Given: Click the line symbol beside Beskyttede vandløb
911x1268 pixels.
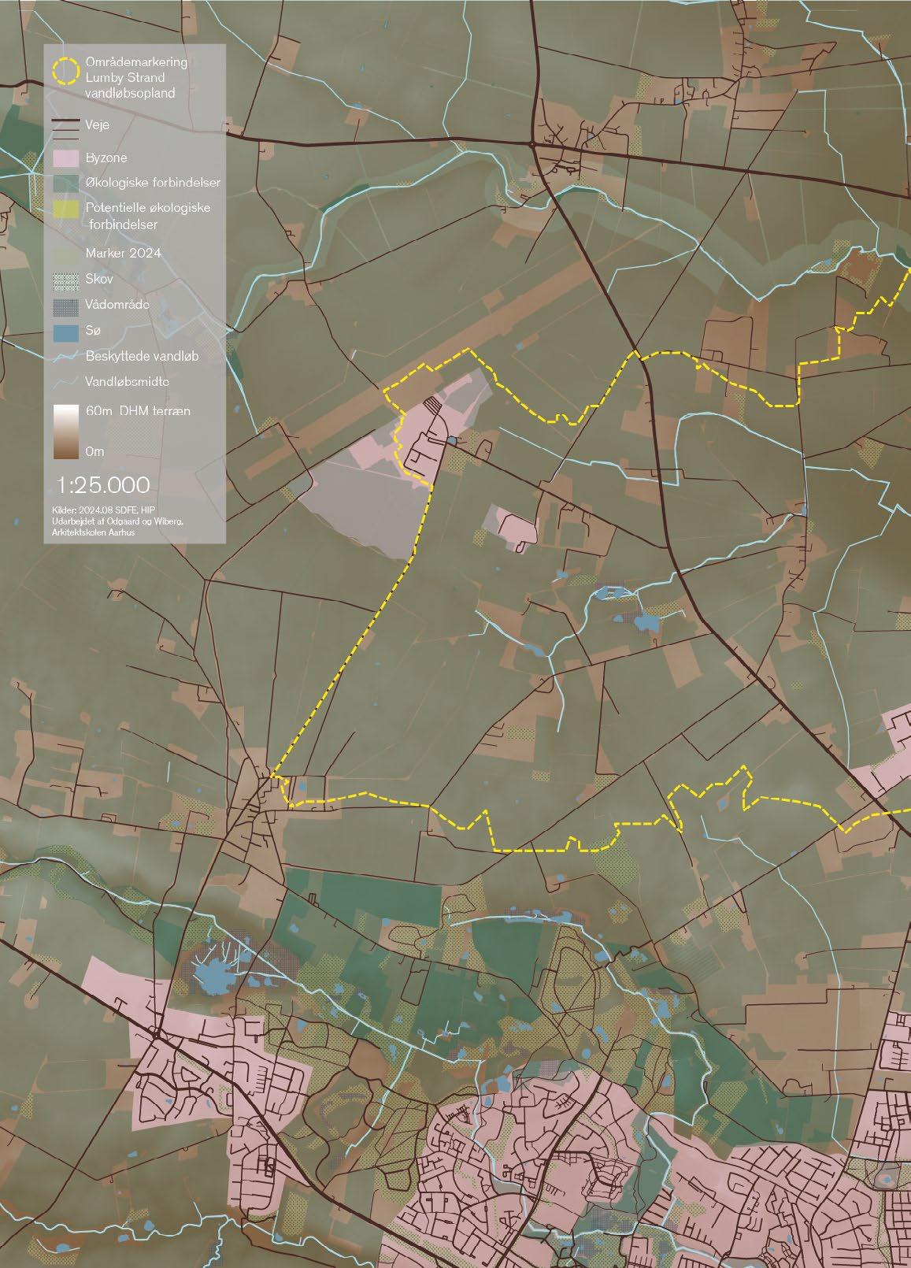Looking at the screenshot, I should click(67, 356).
